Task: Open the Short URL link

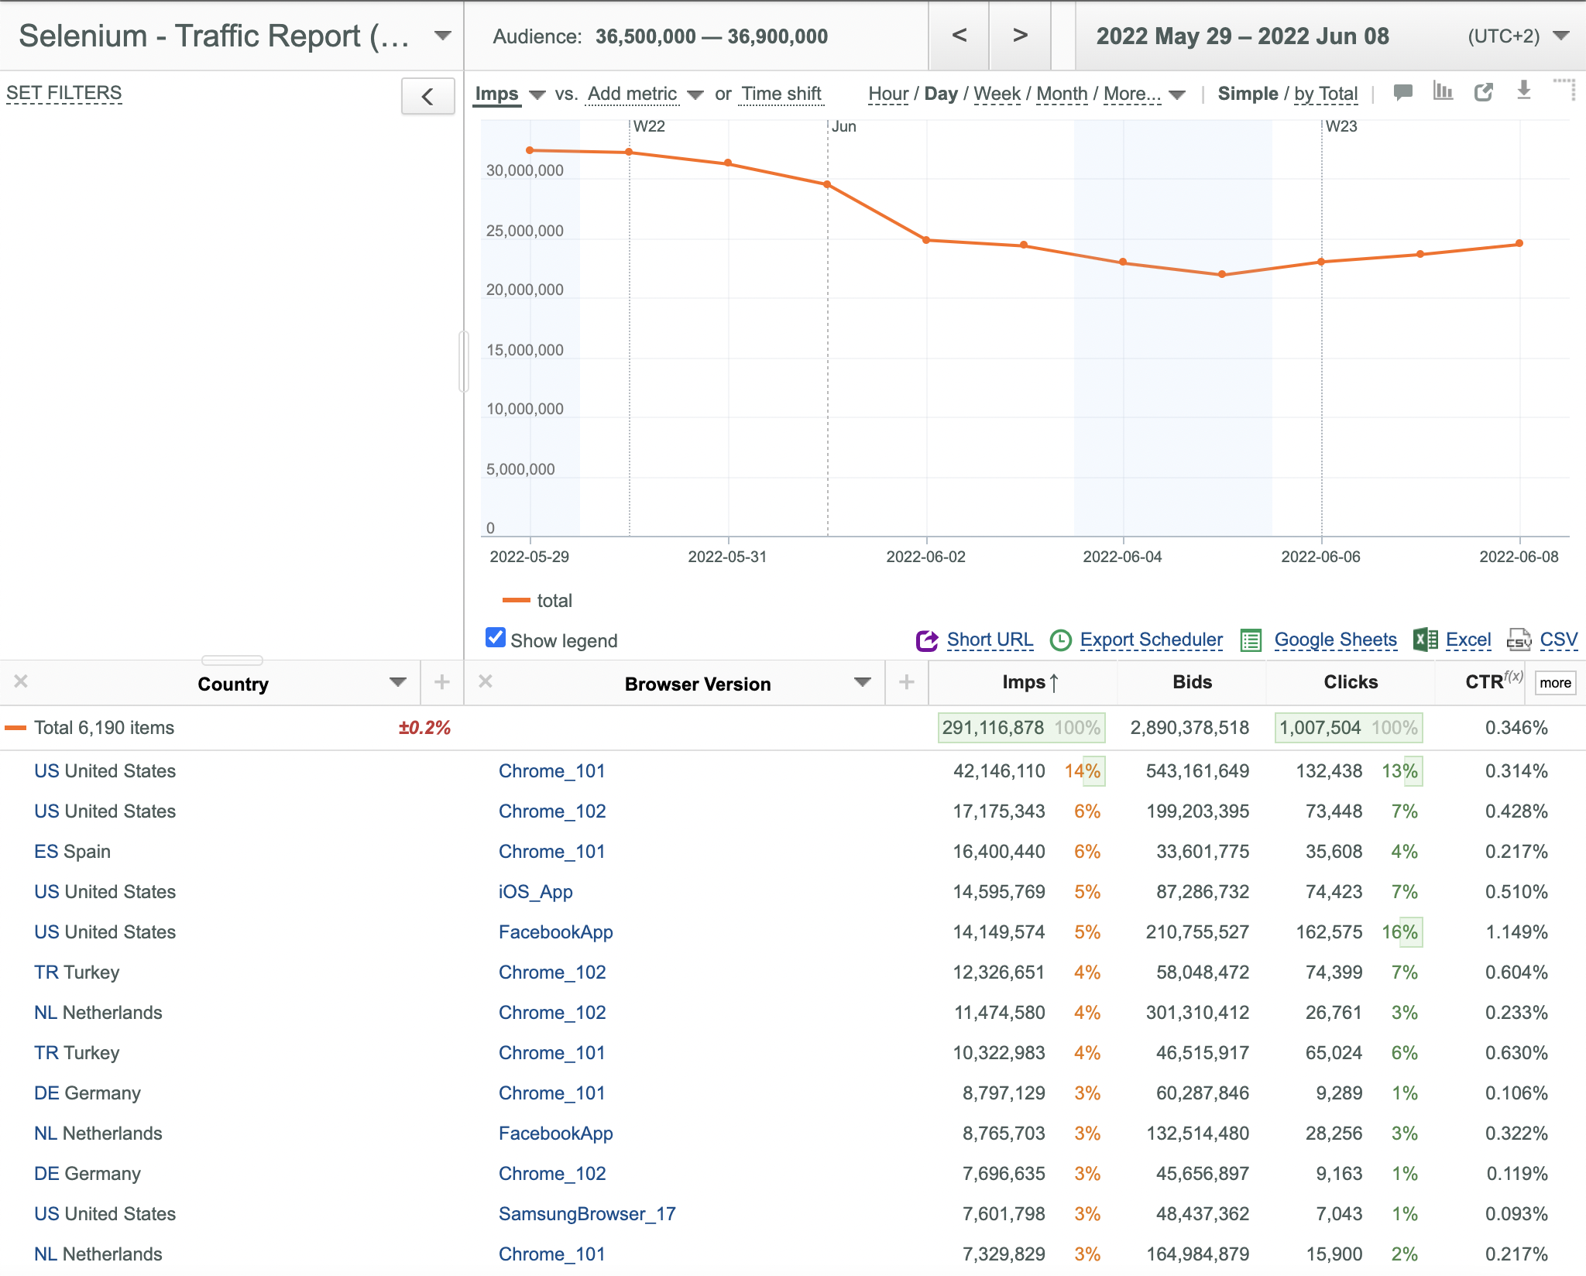Action: coord(989,640)
